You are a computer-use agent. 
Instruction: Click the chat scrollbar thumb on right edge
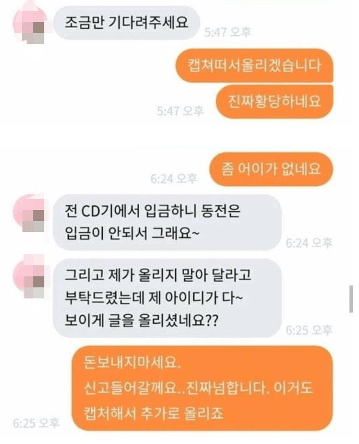(351, 299)
